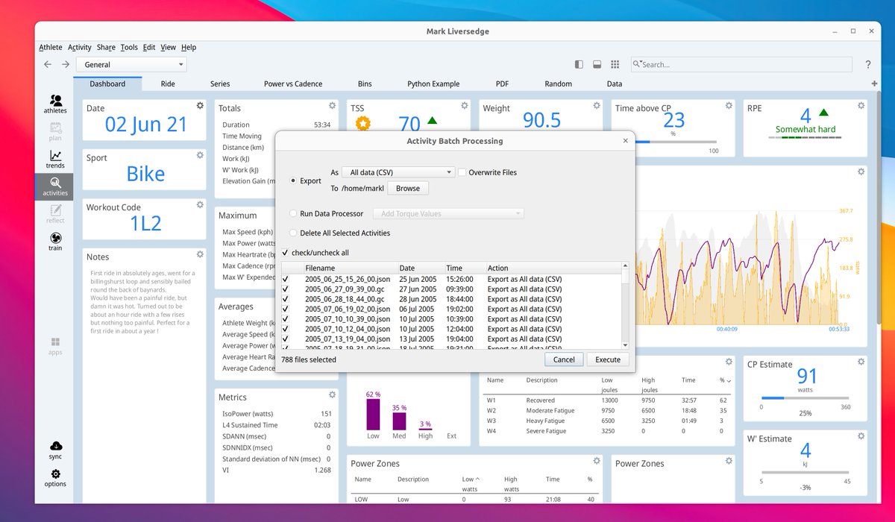Image resolution: width=895 pixels, height=522 pixels.
Task: Click the W' Estimate progress bar
Action: tap(805, 472)
